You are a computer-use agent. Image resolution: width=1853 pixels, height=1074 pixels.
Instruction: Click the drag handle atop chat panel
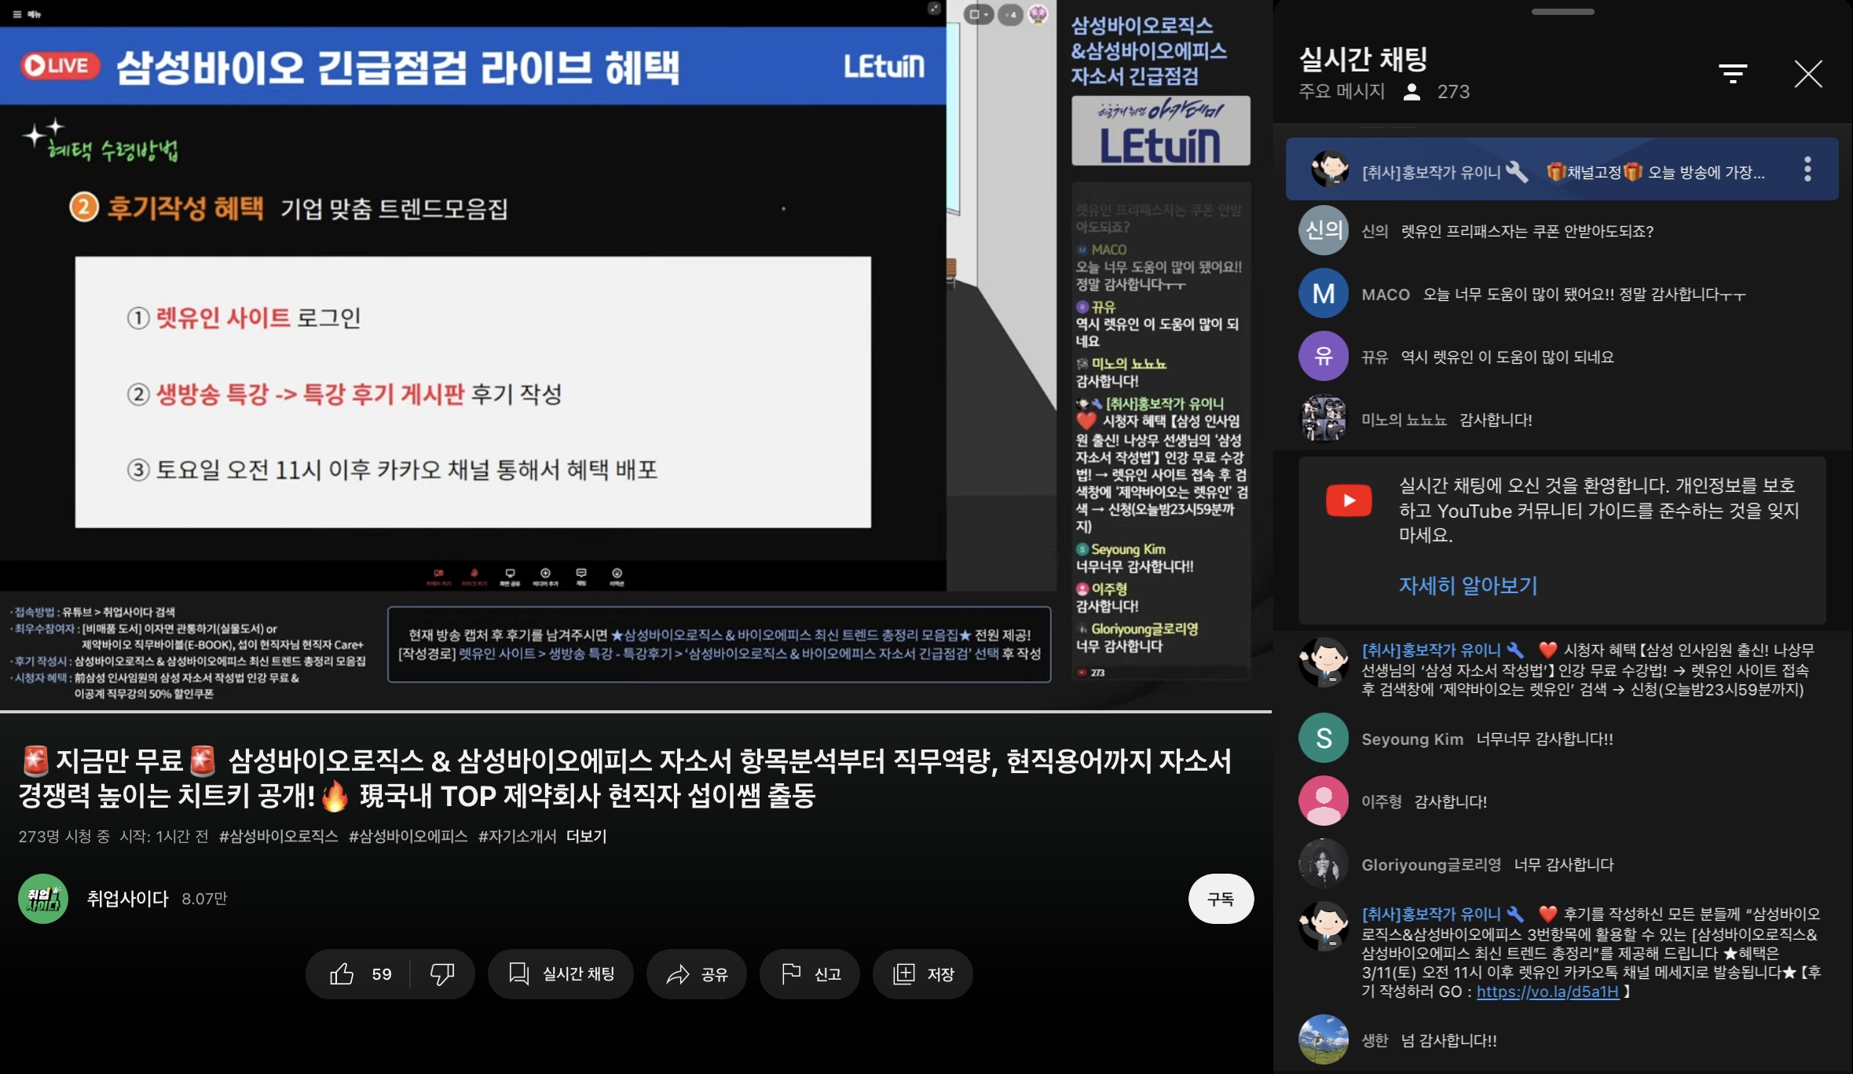(1563, 12)
